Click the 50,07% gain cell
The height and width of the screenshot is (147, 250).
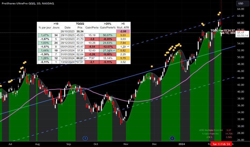tap(108, 35)
